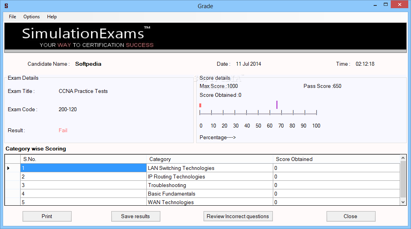Viewport: 411px width, 229px height.
Task: Click the S.No. column header
Action: click(x=83, y=159)
